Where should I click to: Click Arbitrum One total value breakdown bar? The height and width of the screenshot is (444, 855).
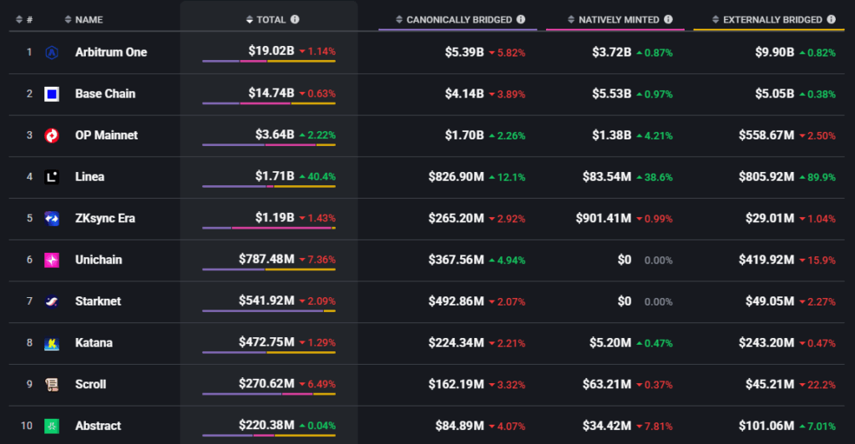pos(268,63)
